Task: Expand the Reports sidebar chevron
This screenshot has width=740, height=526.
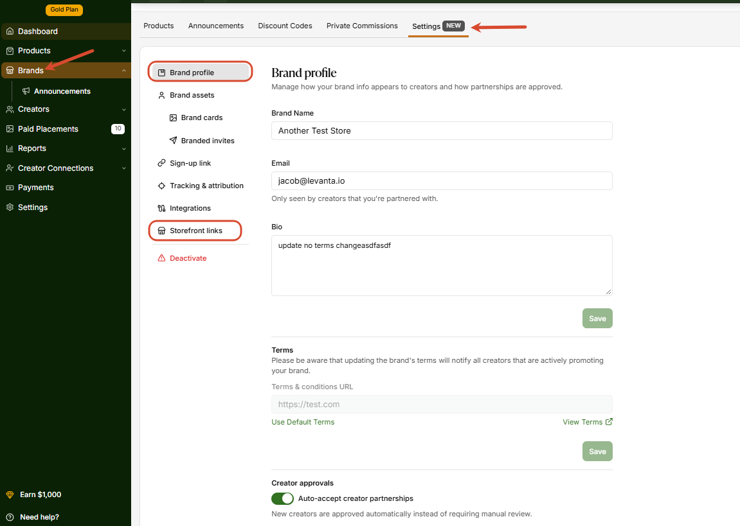Action: point(123,148)
